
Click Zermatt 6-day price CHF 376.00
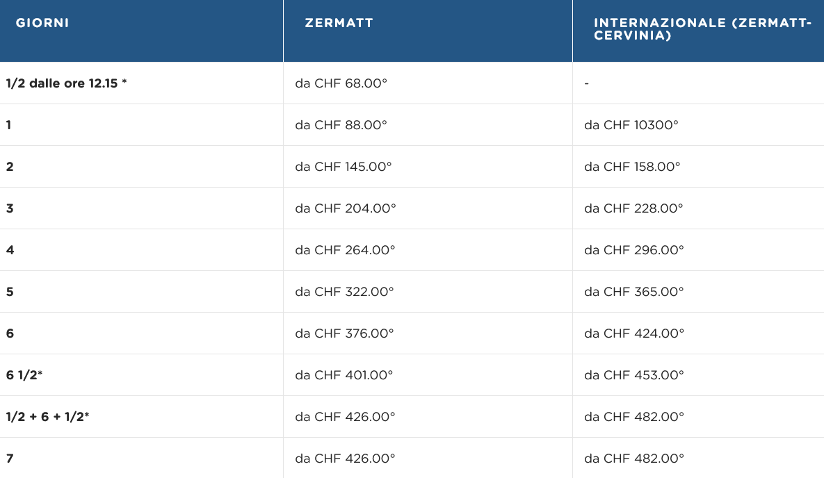(344, 333)
